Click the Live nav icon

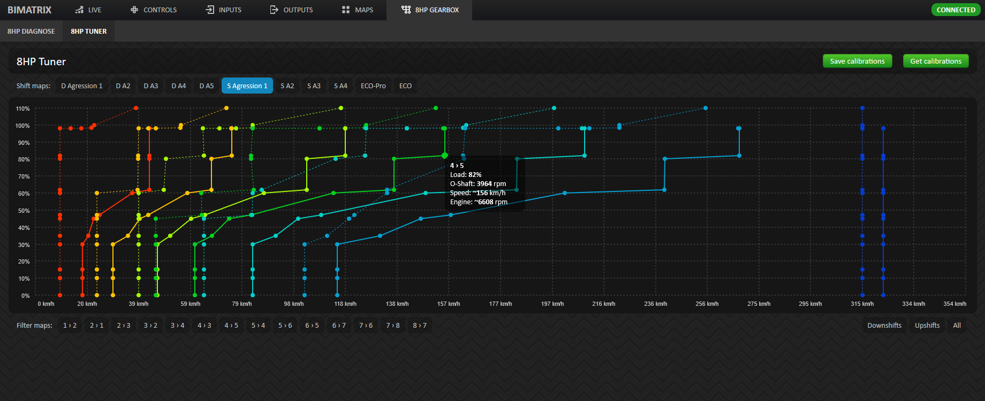(79, 10)
